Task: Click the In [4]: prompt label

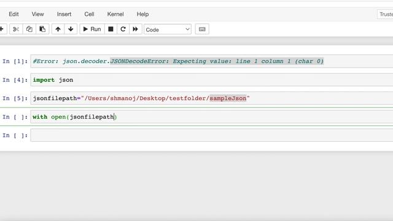Action: [x=15, y=80]
